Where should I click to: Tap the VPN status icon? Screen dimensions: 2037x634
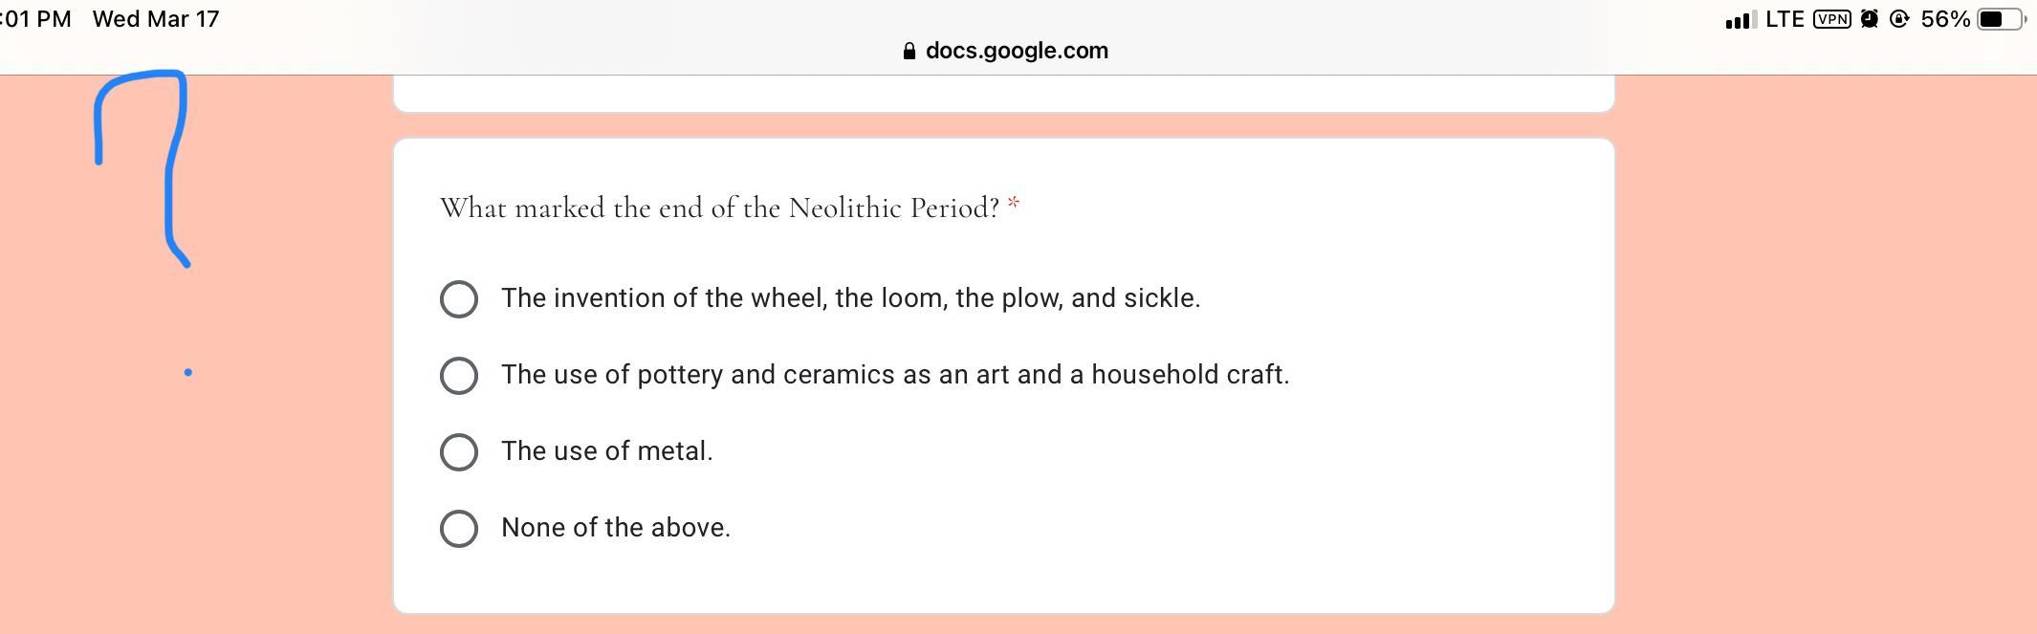[x=1831, y=19]
